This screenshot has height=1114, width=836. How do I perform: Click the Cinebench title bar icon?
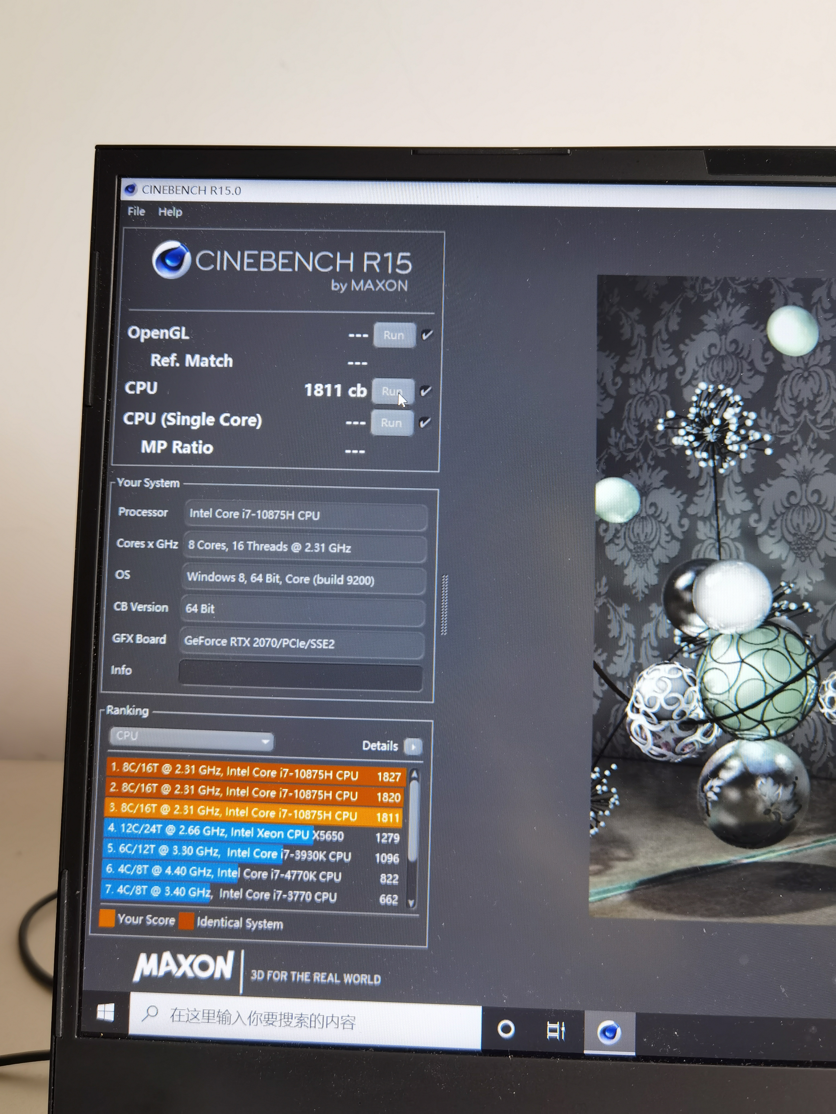point(131,189)
